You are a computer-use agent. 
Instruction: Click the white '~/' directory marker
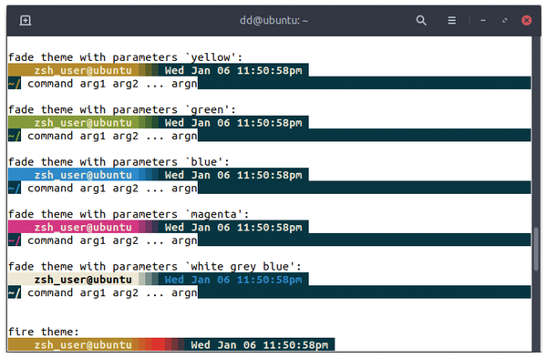(15, 292)
